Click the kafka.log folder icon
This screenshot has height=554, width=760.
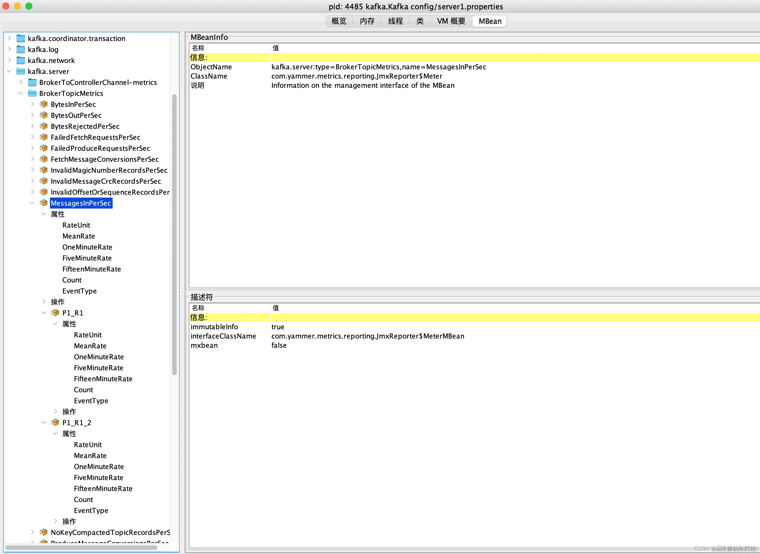click(x=21, y=50)
